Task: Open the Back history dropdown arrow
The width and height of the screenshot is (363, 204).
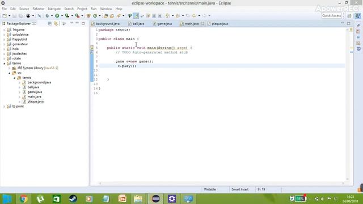Action: click(x=199, y=16)
